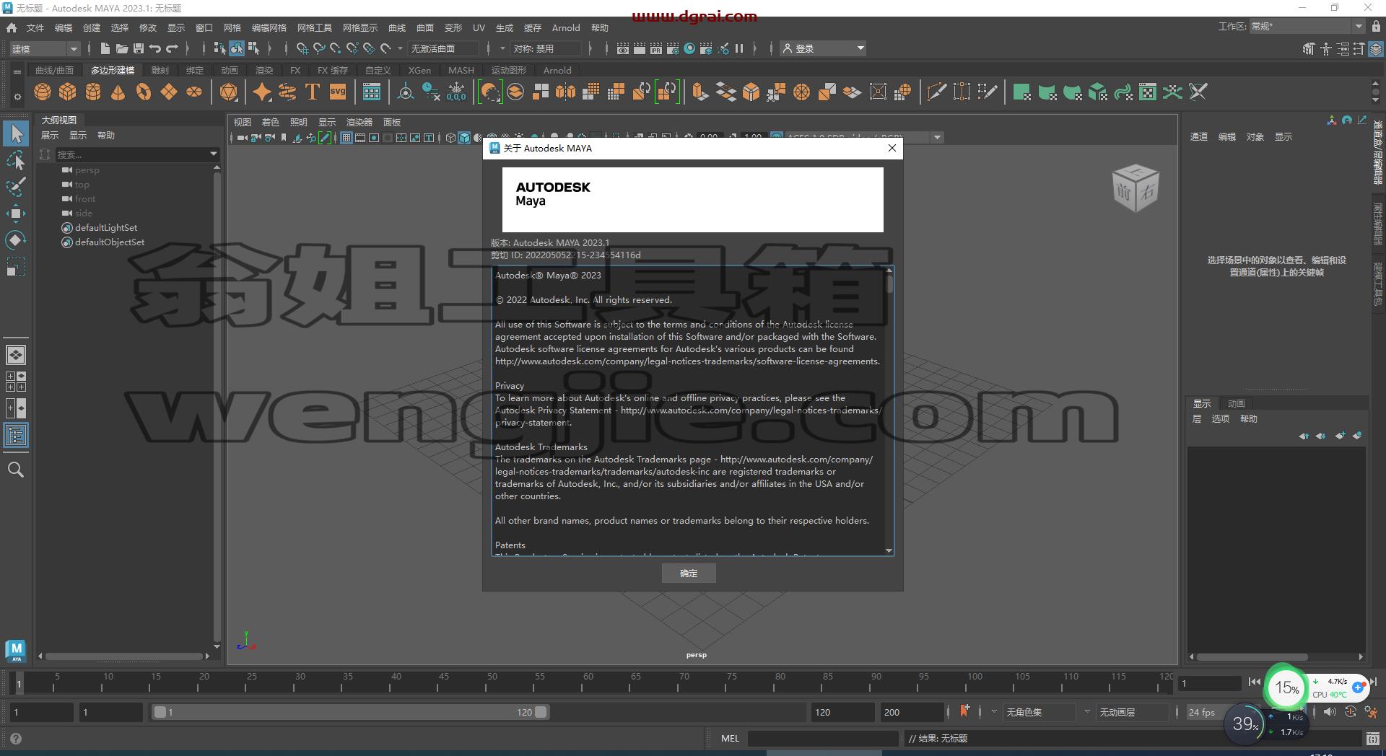Open the Arnold menu in menu bar

(x=566, y=27)
